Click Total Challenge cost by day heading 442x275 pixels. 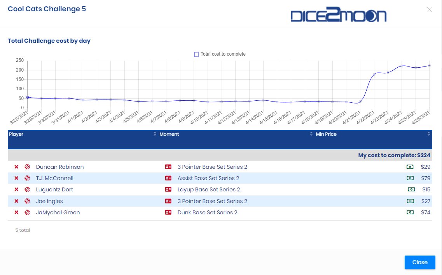(49, 40)
